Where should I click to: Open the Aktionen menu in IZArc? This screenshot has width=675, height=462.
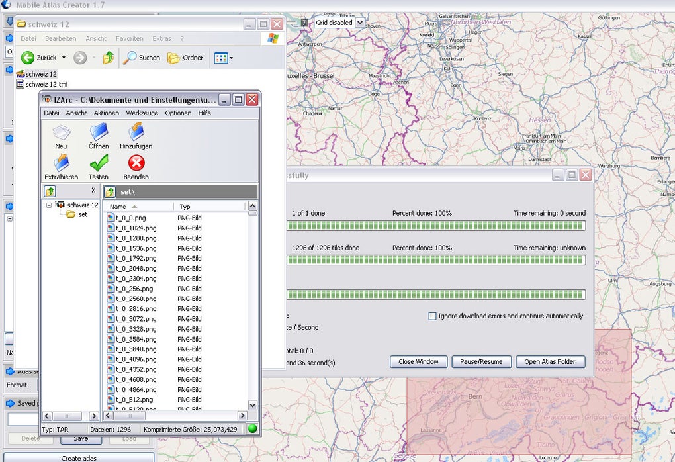coord(106,113)
